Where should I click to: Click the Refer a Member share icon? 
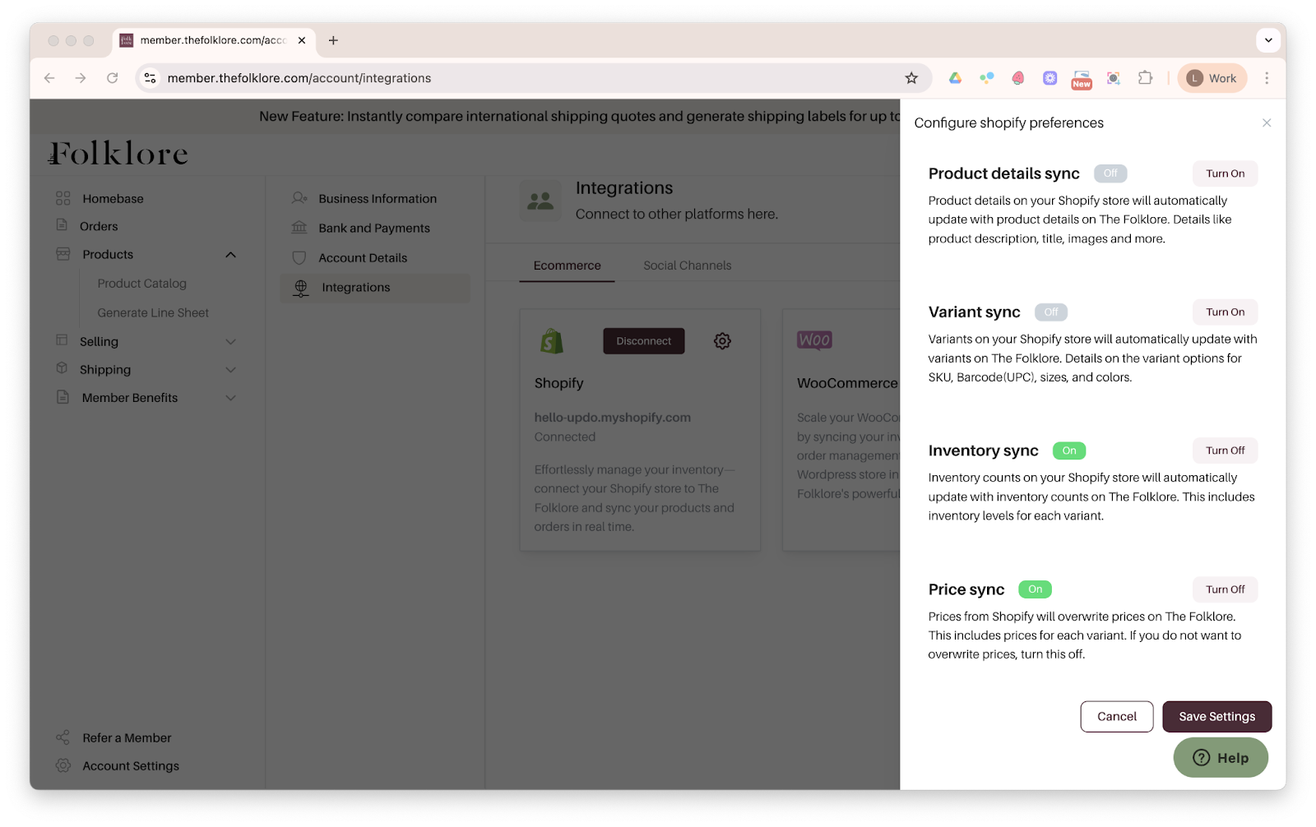(x=64, y=737)
